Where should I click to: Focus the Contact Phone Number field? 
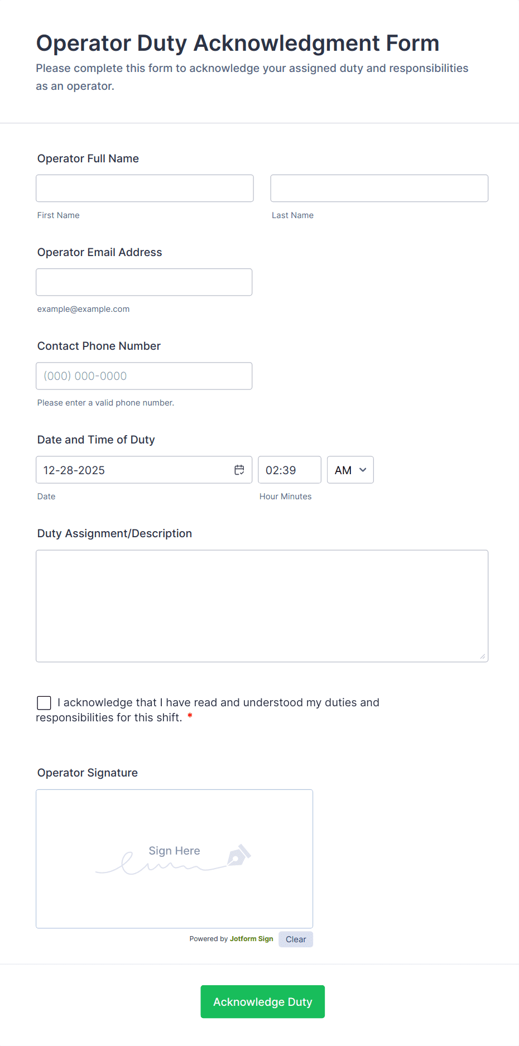143,375
